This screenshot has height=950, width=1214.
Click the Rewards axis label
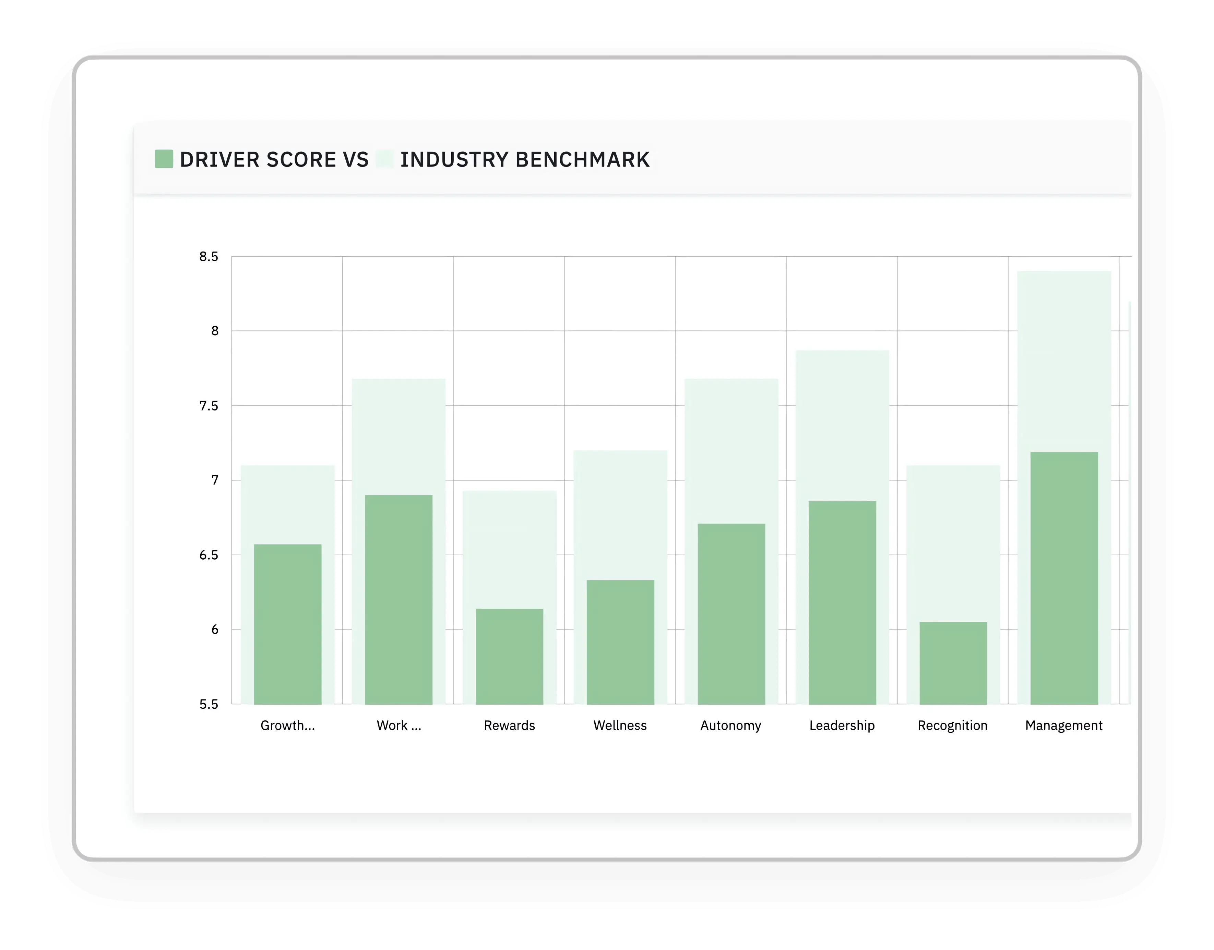click(509, 725)
